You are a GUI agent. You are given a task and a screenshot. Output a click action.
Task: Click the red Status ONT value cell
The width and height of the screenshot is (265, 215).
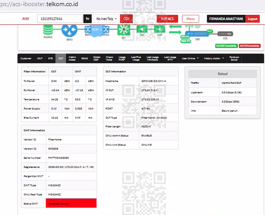point(71,203)
